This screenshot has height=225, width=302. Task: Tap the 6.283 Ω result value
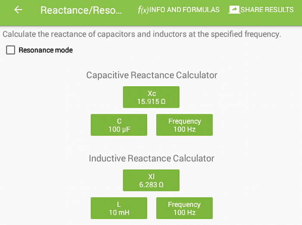(x=151, y=185)
